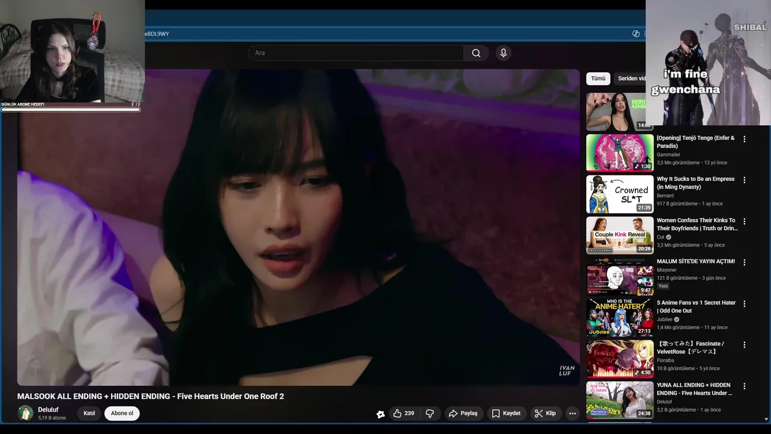Image resolution: width=771 pixels, height=434 pixels.
Task: Click the browser address bar extension icon
Action: [x=636, y=34]
